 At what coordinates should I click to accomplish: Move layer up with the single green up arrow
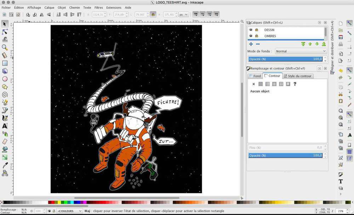tap(310, 44)
